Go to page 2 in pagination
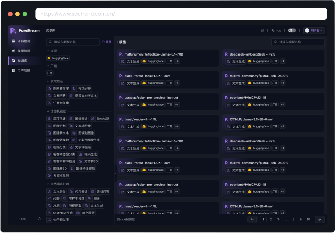The width and height of the screenshot is (335, 233). [271, 219]
